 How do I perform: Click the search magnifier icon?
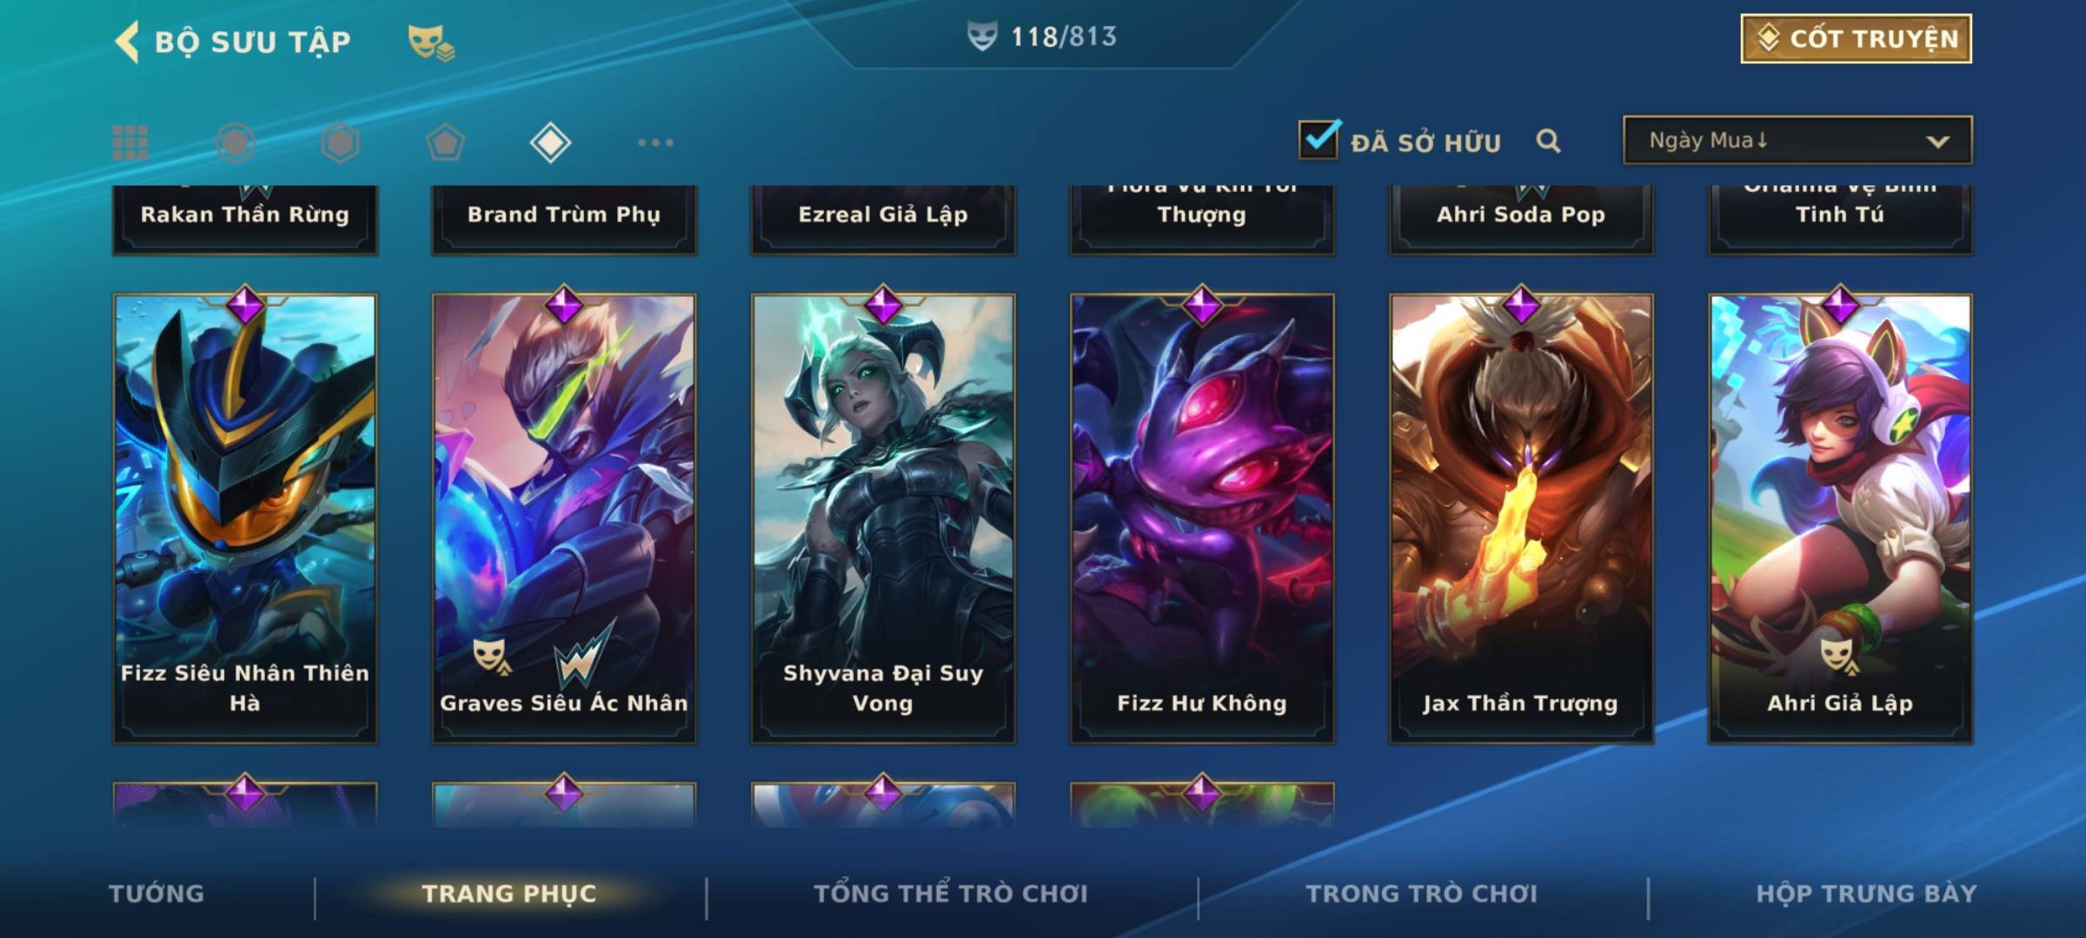[x=1548, y=141]
